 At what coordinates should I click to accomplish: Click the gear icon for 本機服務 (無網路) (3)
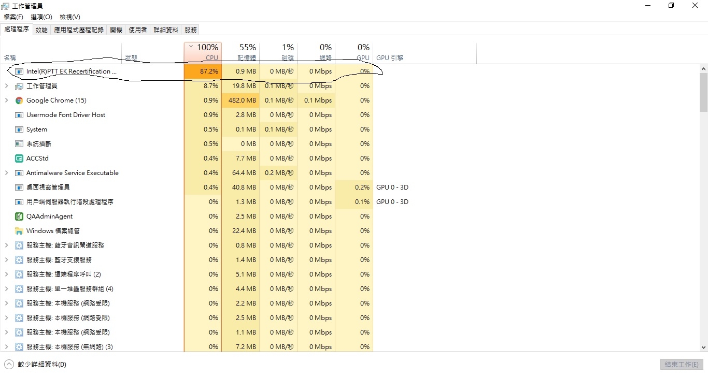pos(19,347)
